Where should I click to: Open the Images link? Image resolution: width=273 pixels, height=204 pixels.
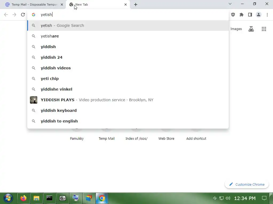[236, 29]
